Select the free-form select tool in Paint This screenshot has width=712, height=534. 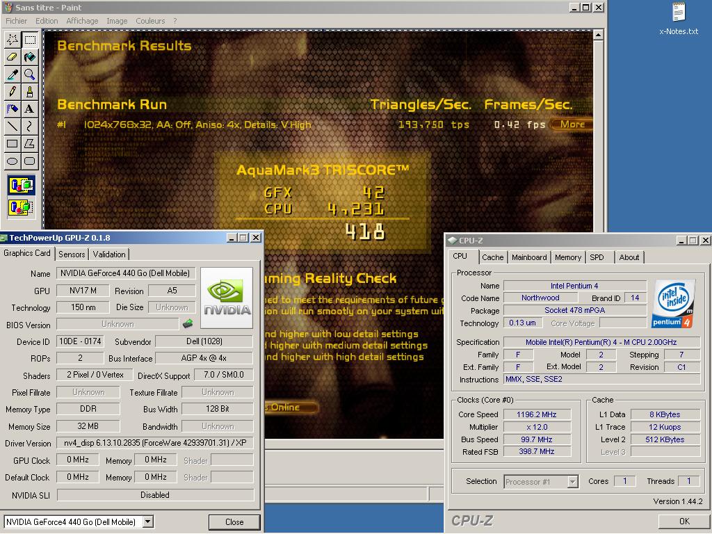tap(13, 40)
